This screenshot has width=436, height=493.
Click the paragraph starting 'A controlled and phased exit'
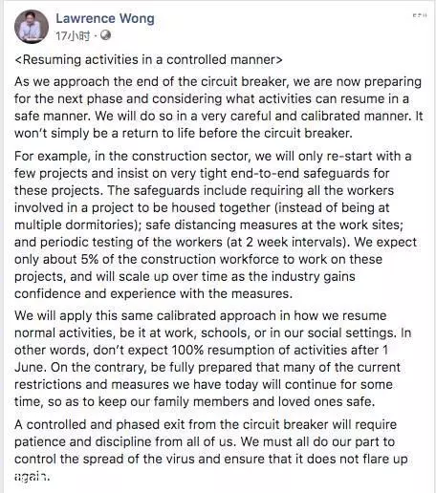[211, 451]
